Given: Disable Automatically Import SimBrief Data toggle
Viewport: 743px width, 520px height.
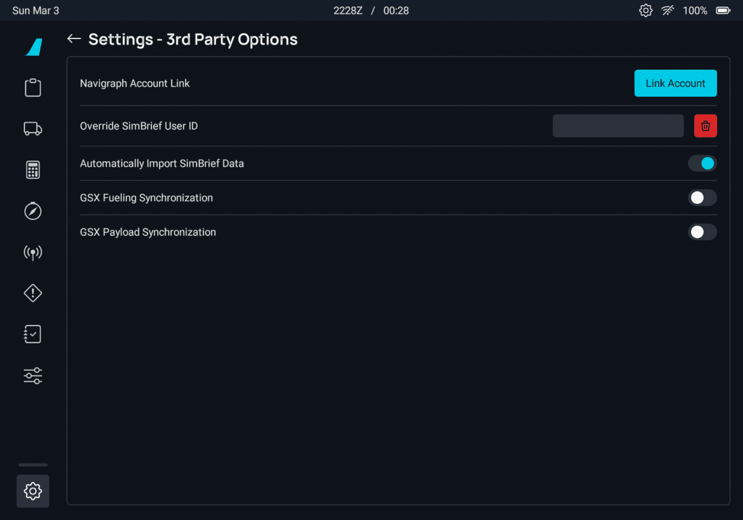Looking at the screenshot, I should point(702,163).
